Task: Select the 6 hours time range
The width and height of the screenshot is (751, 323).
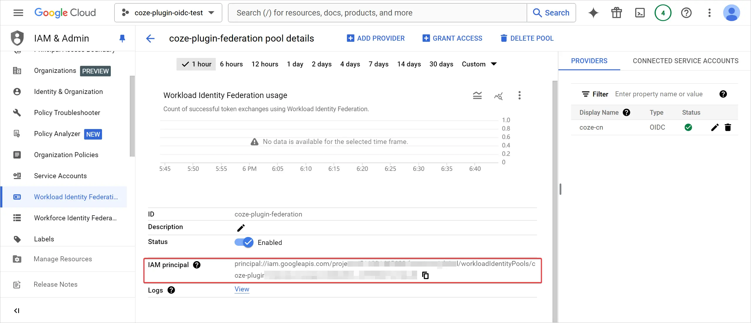Action: coord(231,64)
